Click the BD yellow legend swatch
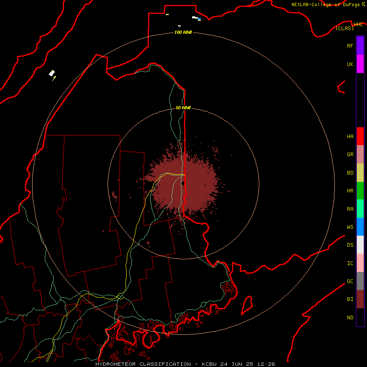 [x=360, y=172]
